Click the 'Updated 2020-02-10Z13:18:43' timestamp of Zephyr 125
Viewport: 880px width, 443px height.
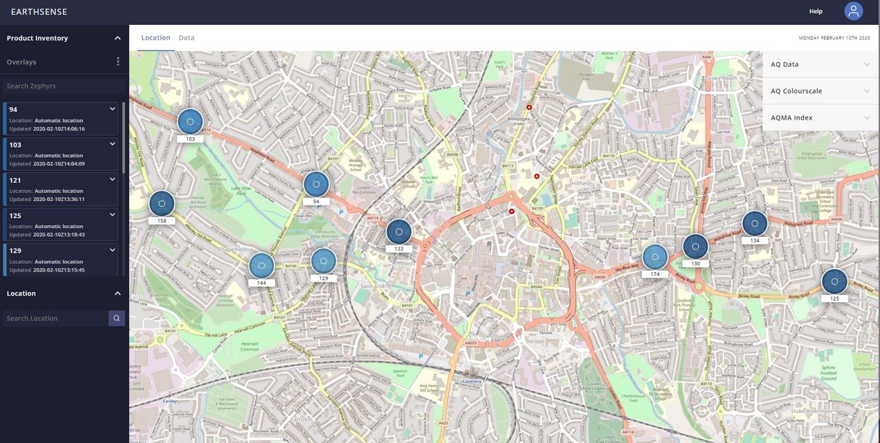(x=47, y=235)
